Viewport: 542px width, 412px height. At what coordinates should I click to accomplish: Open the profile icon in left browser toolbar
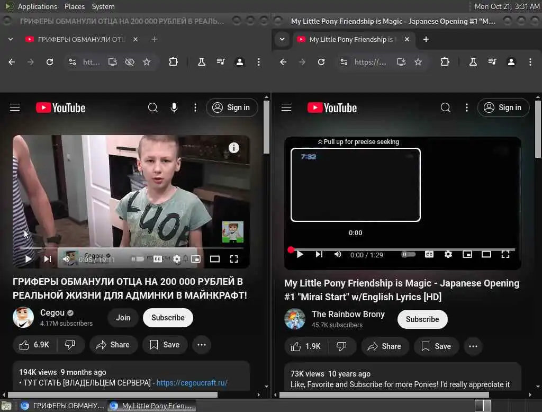pos(240,62)
